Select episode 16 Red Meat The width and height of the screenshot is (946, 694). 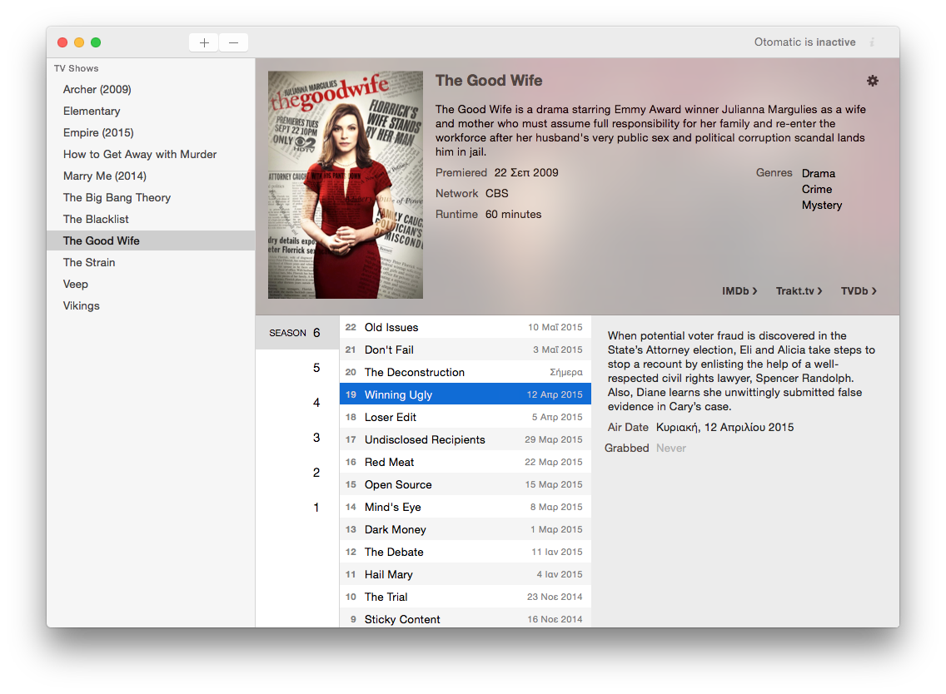(x=466, y=462)
